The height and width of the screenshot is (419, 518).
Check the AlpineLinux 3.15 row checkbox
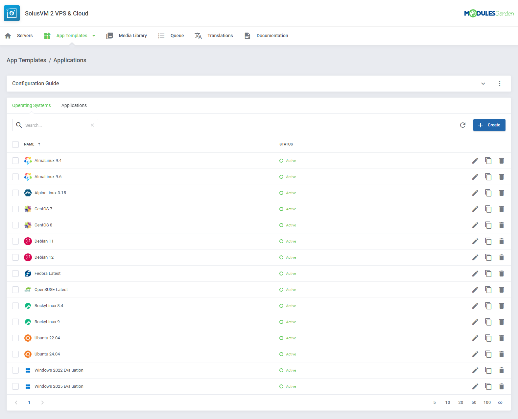[x=15, y=193]
